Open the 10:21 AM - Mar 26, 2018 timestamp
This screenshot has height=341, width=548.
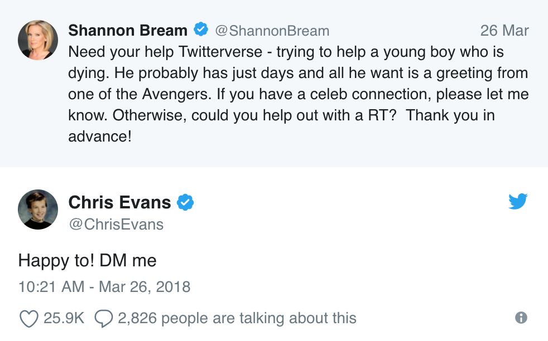coord(104,287)
